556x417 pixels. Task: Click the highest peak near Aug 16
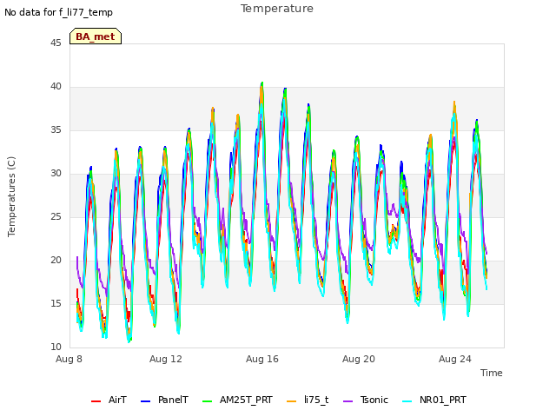click(262, 83)
